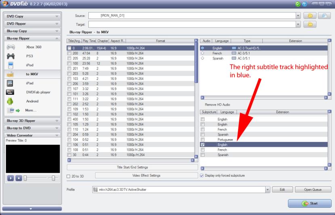Click the Open Queue button

click(313, 190)
